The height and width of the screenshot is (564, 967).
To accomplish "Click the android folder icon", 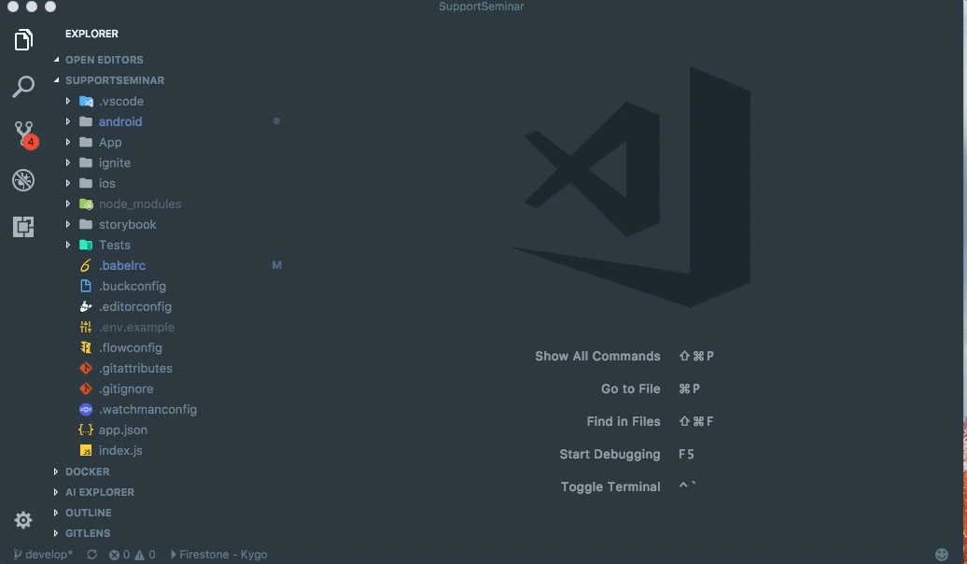I will pyautogui.click(x=86, y=121).
